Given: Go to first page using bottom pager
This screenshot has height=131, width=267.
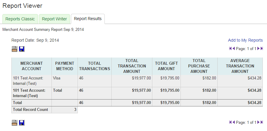Looking at the screenshot, I should 230,122.
